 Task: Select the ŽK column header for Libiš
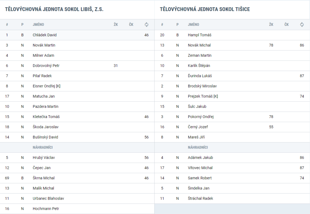coord(116,25)
